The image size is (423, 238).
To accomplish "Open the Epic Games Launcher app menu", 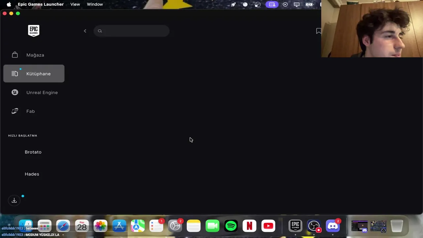I will click(41, 4).
